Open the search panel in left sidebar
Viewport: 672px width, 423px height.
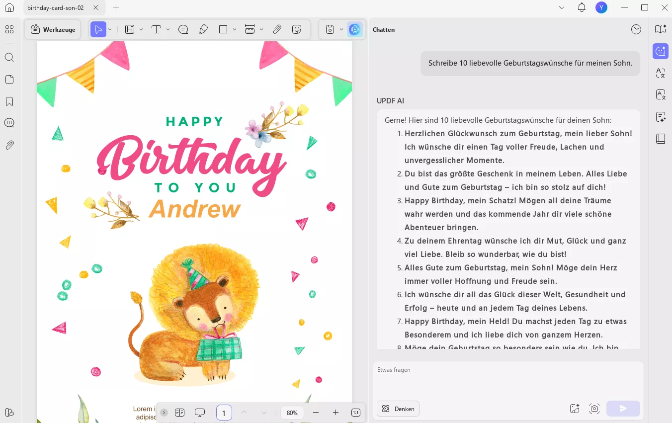(x=9, y=58)
